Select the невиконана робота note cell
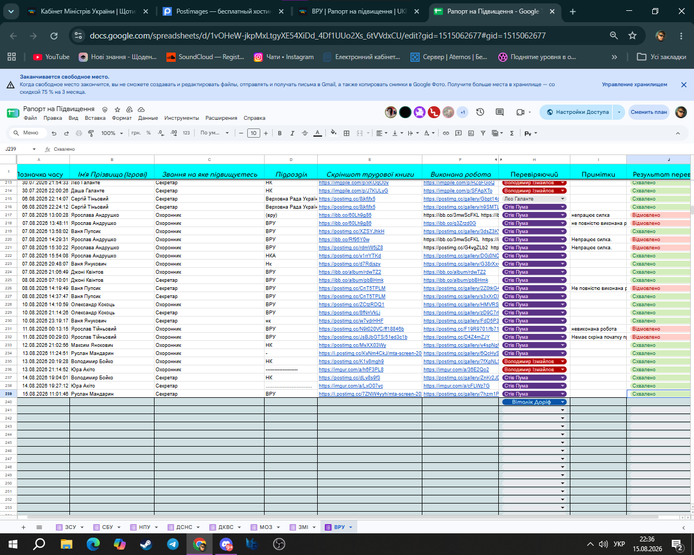The height and width of the screenshot is (555, 694). pyautogui.click(x=598, y=329)
